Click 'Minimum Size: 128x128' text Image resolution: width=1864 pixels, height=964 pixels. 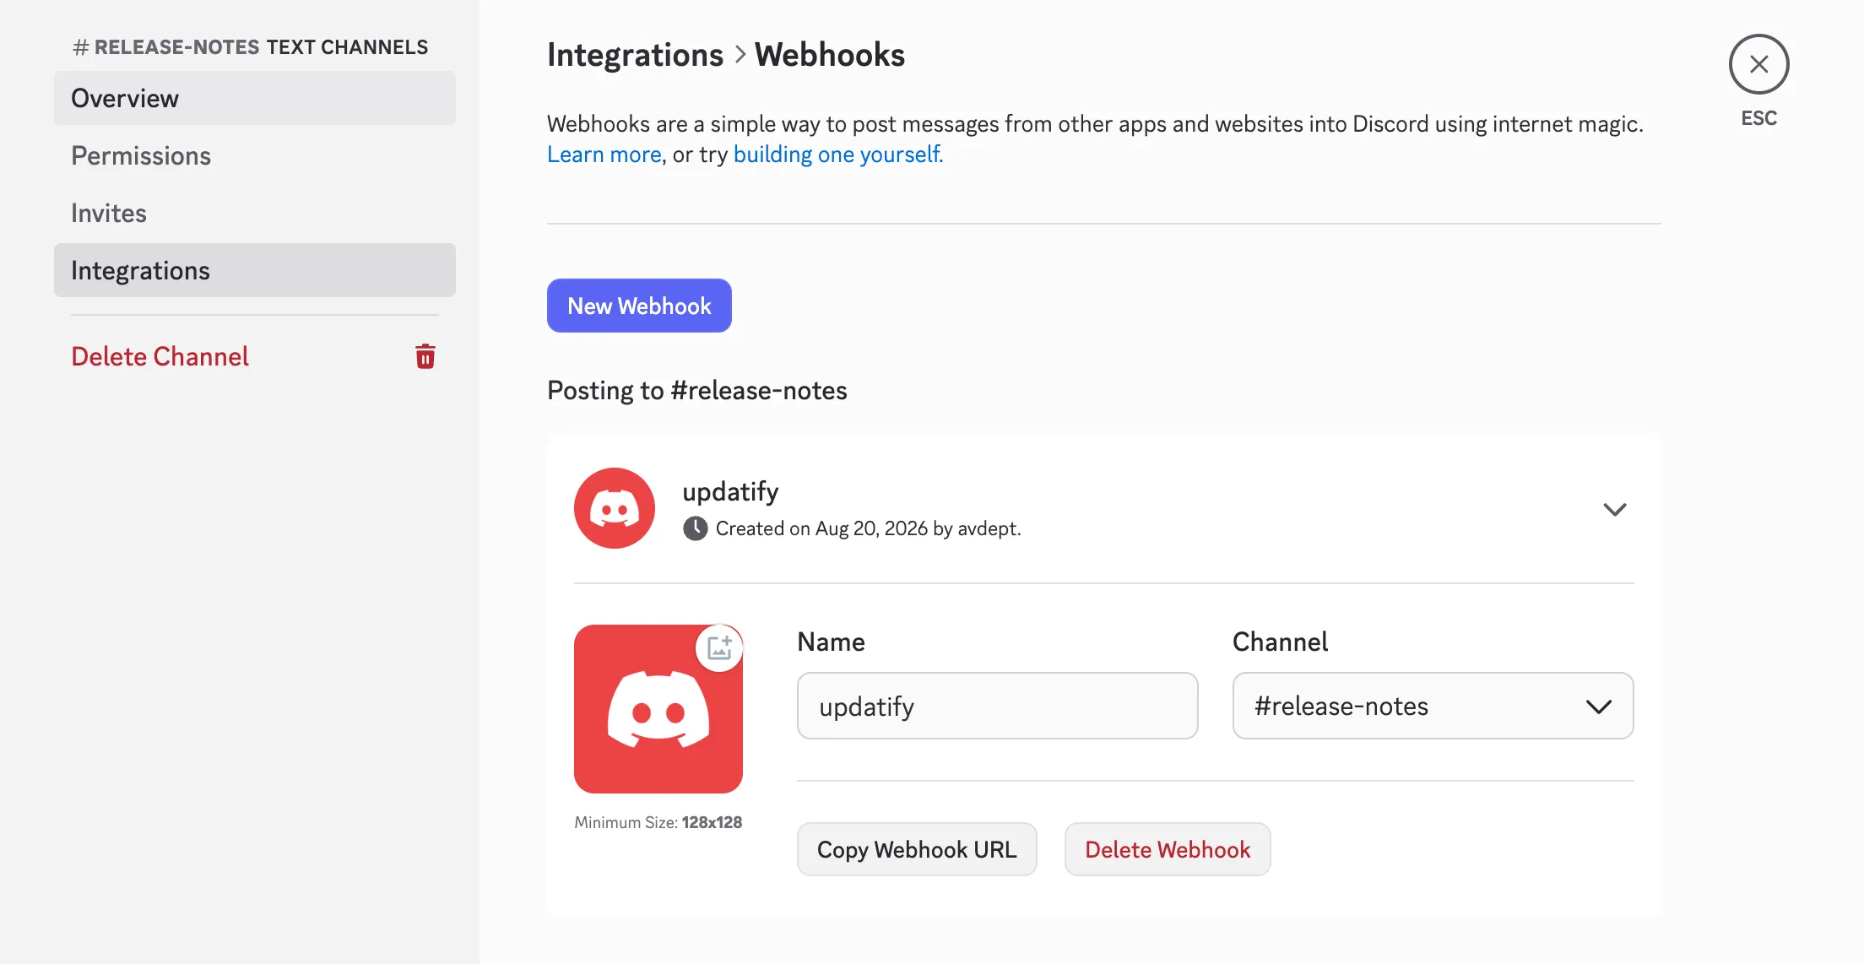tap(658, 822)
